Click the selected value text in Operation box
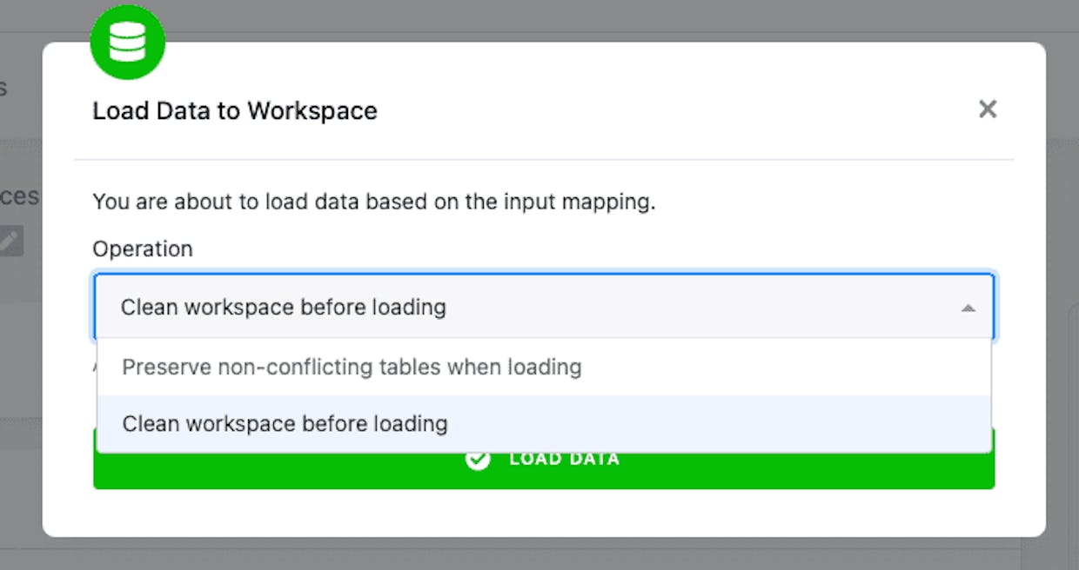Screen dimensions: 1079x570 tap(284, 308)
